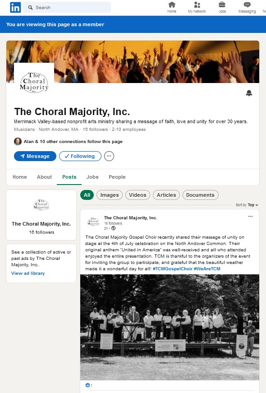
Task: Toggle page notifications bell icon
Action: click(x=249, y=93)
